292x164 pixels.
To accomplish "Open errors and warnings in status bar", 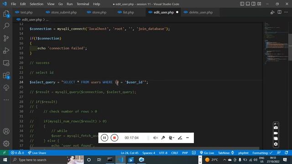I will (17, 153).
